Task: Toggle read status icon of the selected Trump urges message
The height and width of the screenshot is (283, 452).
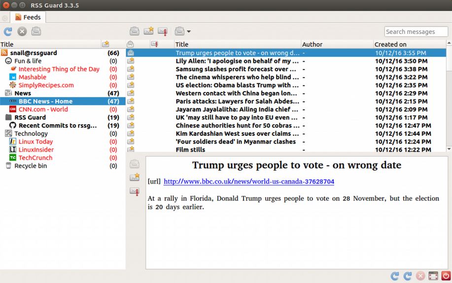Action: [x=131, y=53]
